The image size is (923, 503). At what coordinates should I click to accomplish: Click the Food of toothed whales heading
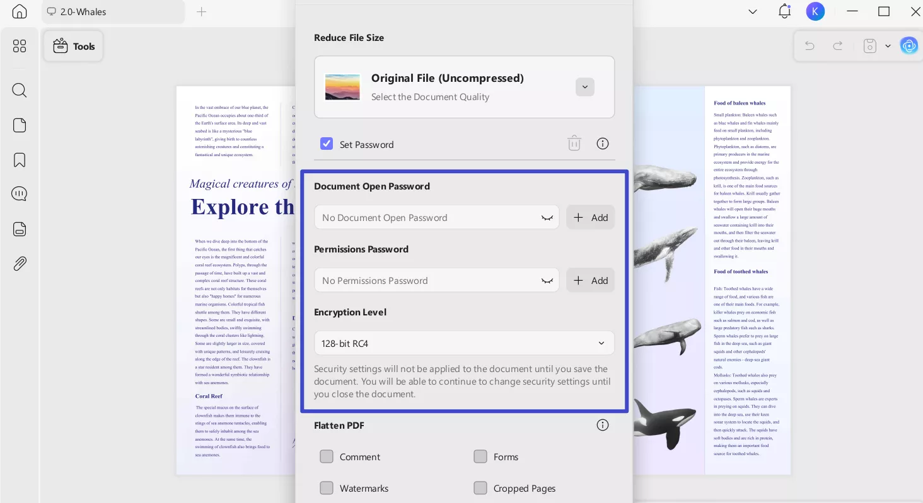741,272
